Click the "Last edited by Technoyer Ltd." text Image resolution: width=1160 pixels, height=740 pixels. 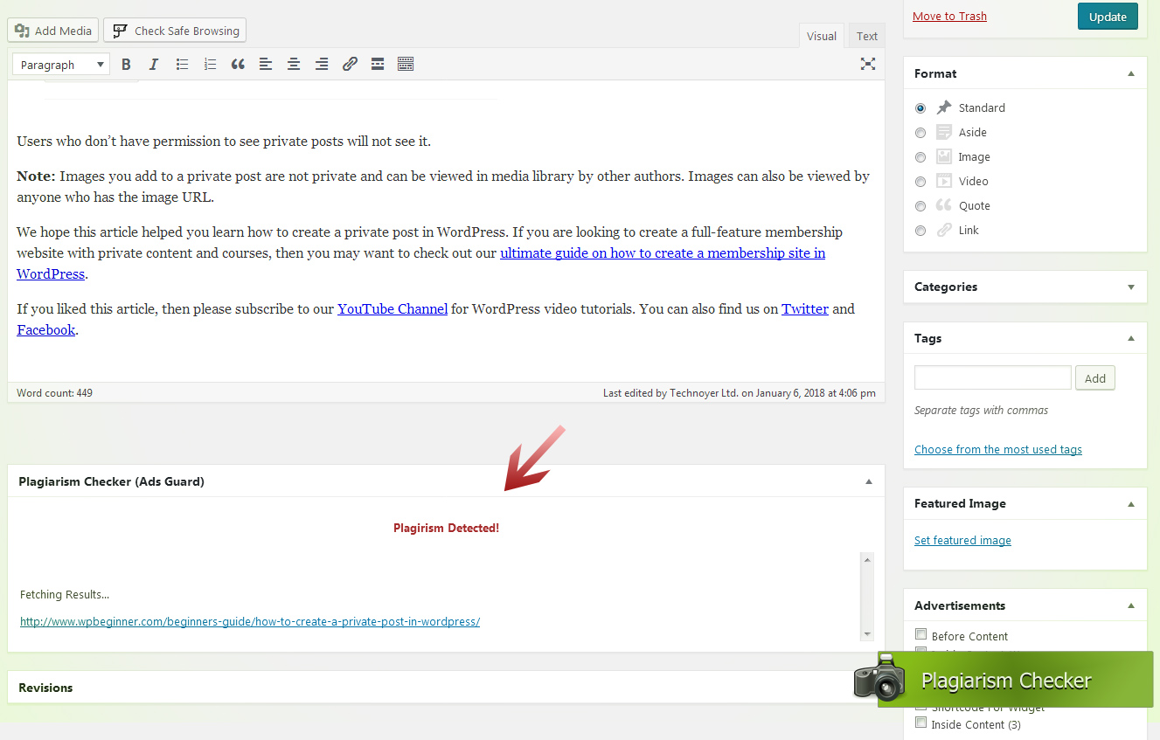click(670, 393)
